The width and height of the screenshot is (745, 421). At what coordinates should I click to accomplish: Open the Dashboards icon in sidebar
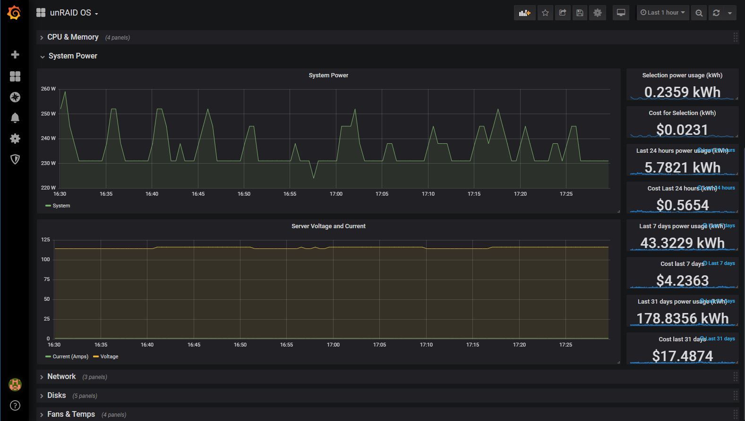[15, 76]
